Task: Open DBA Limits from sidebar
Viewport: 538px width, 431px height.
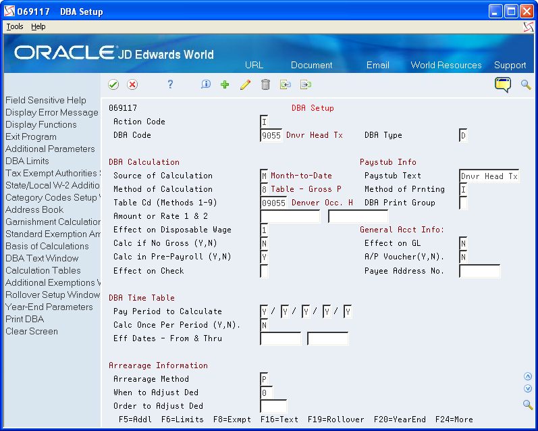Action: (27, 161)
